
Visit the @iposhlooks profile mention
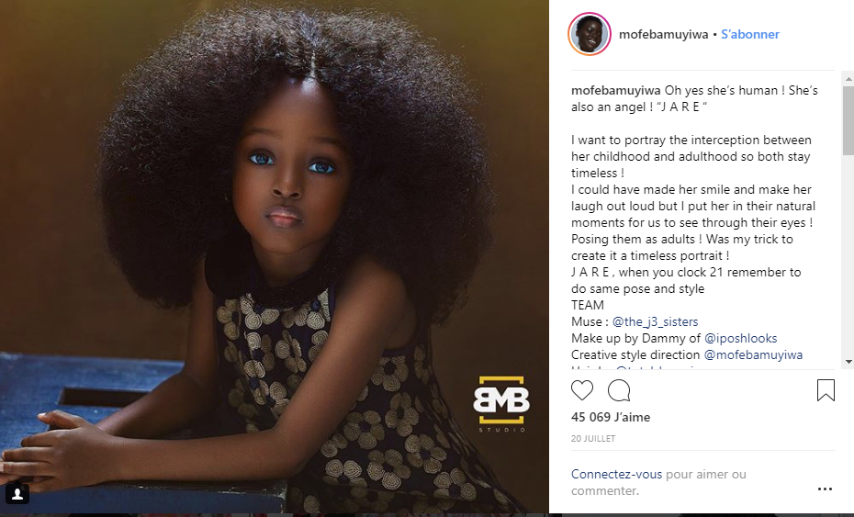(741, 338)
